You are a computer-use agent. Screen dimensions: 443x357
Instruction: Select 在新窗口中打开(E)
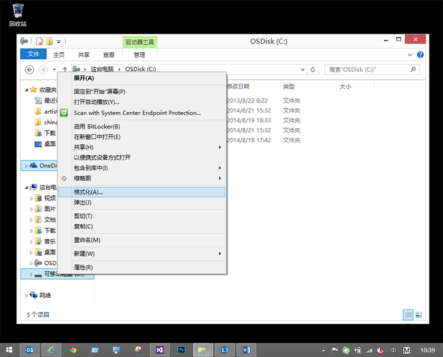141,137
